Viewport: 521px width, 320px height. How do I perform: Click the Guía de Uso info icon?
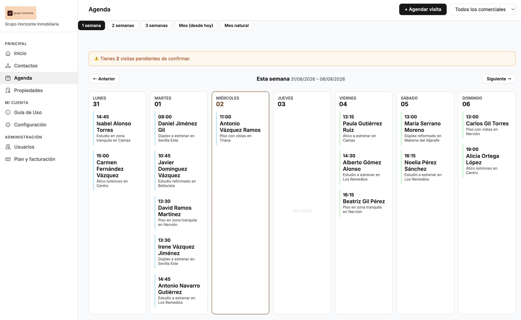(x=8, y=112)
